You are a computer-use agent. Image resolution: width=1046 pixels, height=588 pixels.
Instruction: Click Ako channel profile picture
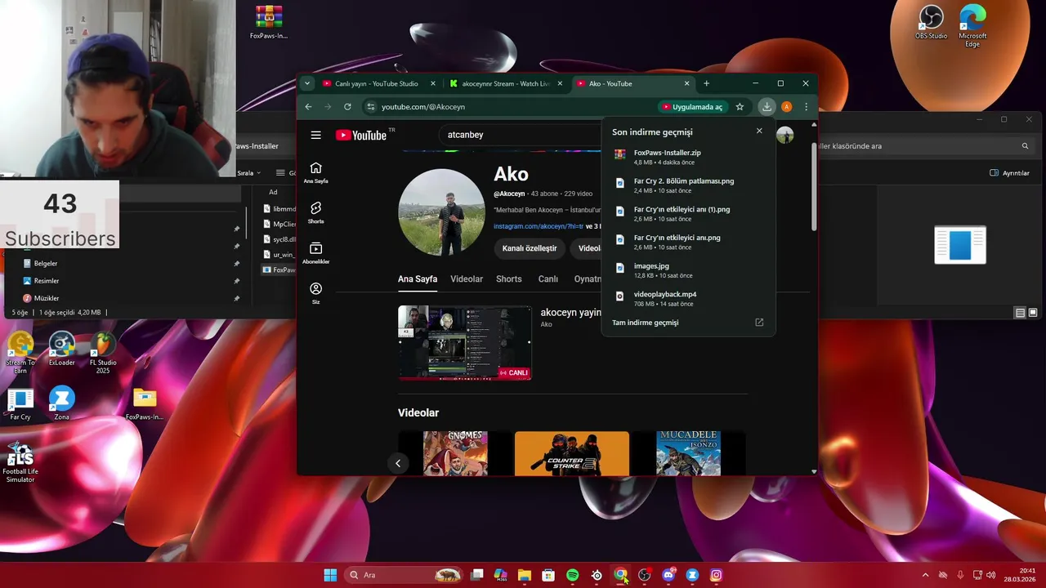[441, 212]
